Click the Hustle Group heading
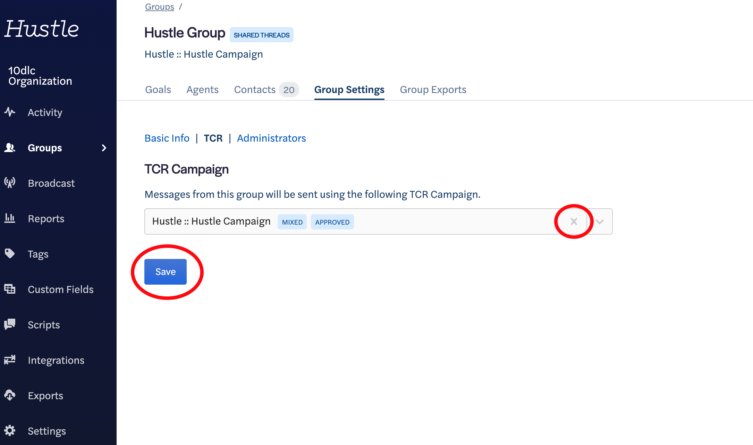Screen dimensions: 753x445 click(x=185, y=33)
